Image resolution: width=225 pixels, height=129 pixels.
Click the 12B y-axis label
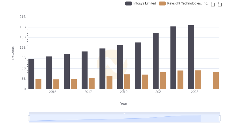tap(23, 48)
